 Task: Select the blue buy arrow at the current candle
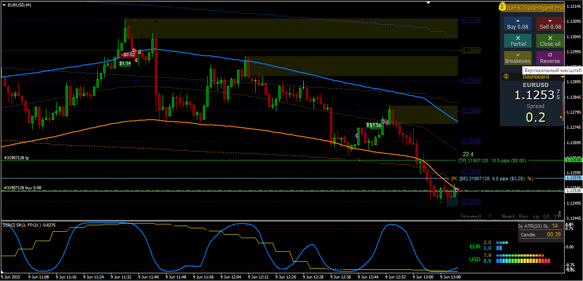457,190
